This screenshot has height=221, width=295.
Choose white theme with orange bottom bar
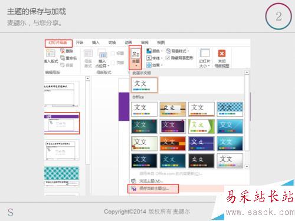point(201,109)
